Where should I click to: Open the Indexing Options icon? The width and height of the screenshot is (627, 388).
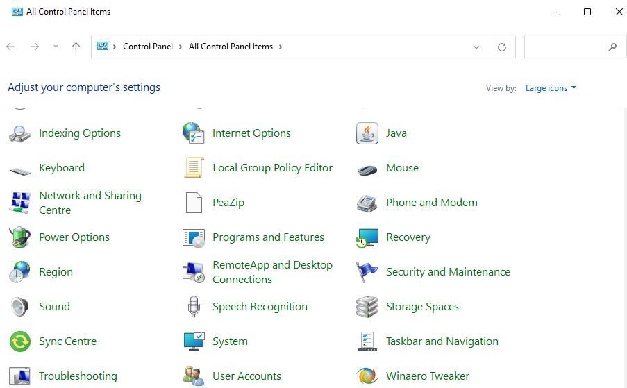coord(19,133)
